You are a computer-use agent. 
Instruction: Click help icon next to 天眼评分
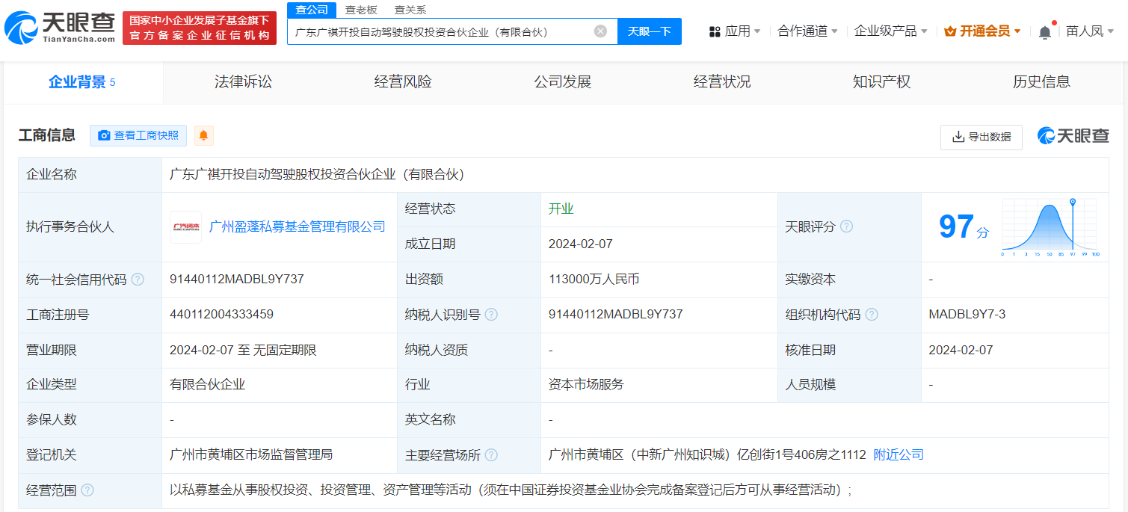click(x=846, y=226)
